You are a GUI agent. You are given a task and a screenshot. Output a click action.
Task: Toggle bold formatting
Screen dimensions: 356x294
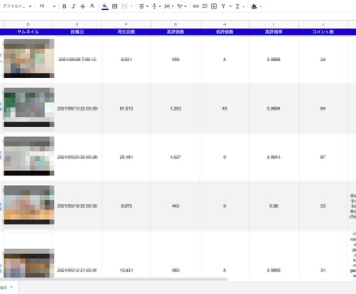[64, 6]
